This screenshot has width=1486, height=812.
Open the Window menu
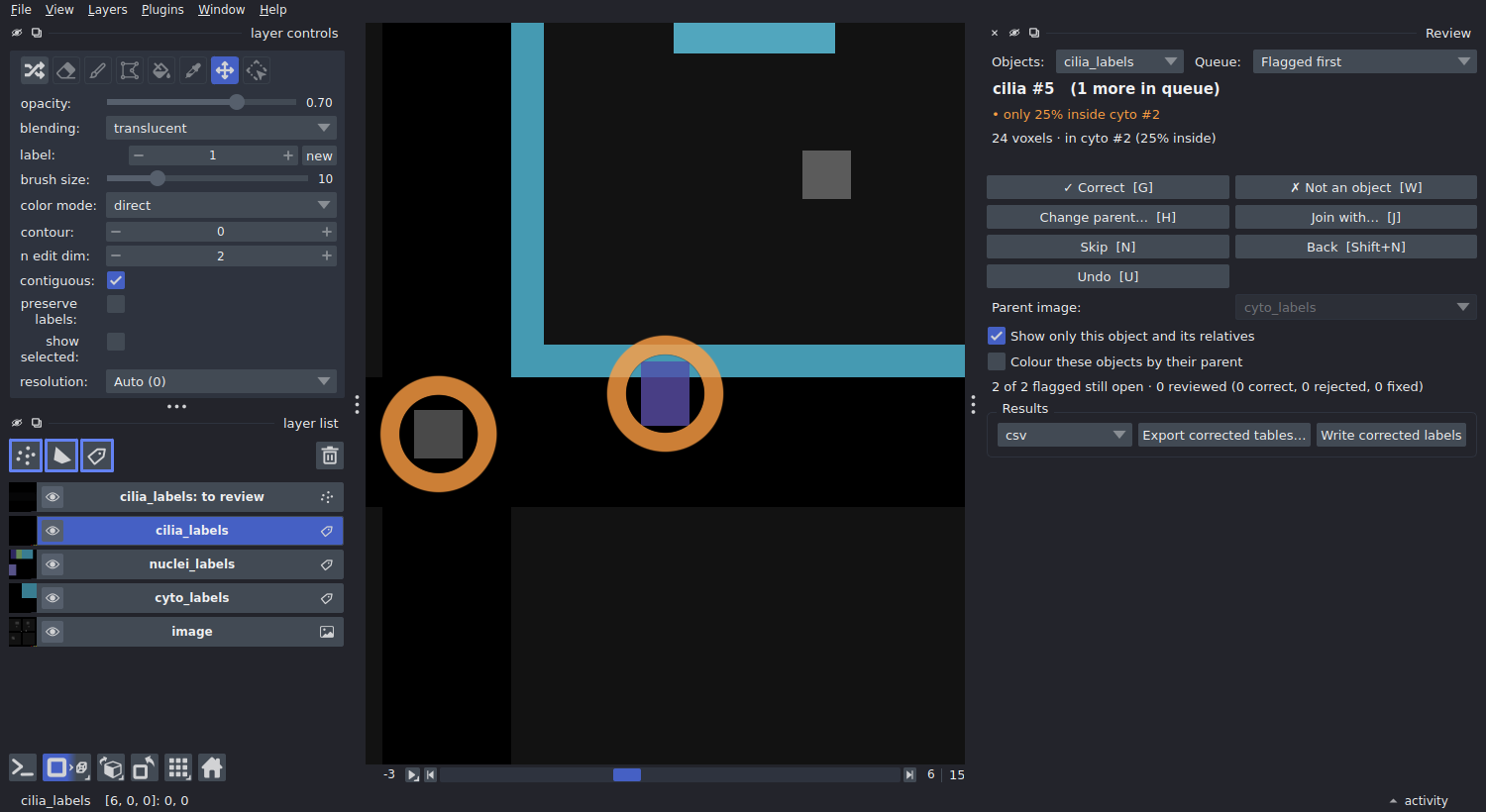point(221,9)
